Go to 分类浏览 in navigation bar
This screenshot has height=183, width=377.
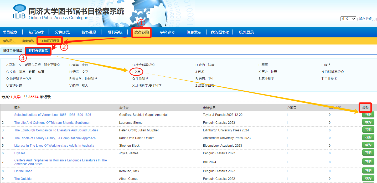pos(63,32)
